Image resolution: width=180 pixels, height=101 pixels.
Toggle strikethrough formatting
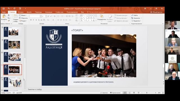click(x=41, y=20)
